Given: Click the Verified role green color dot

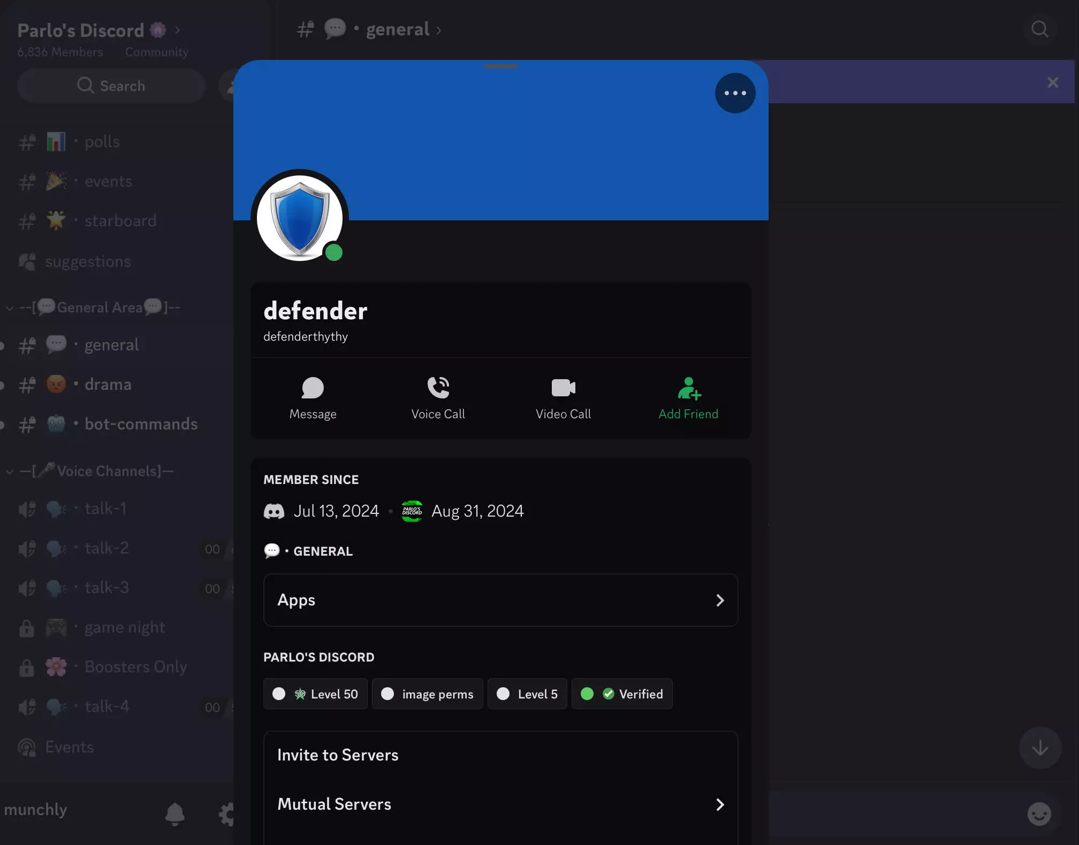Looking at the screenshot, I should click(587, 694).
